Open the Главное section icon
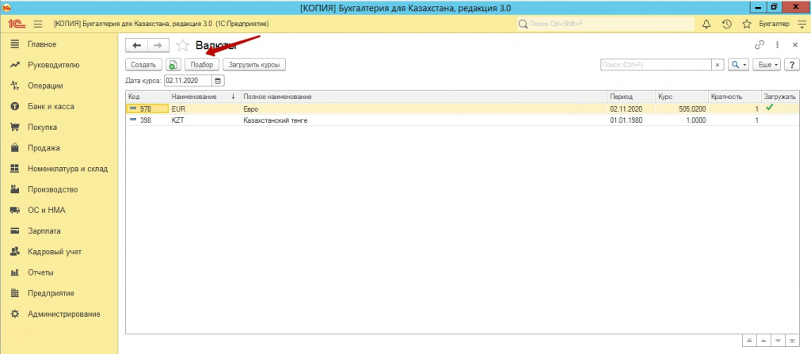The image size is (811, 354). click(15, 44)
